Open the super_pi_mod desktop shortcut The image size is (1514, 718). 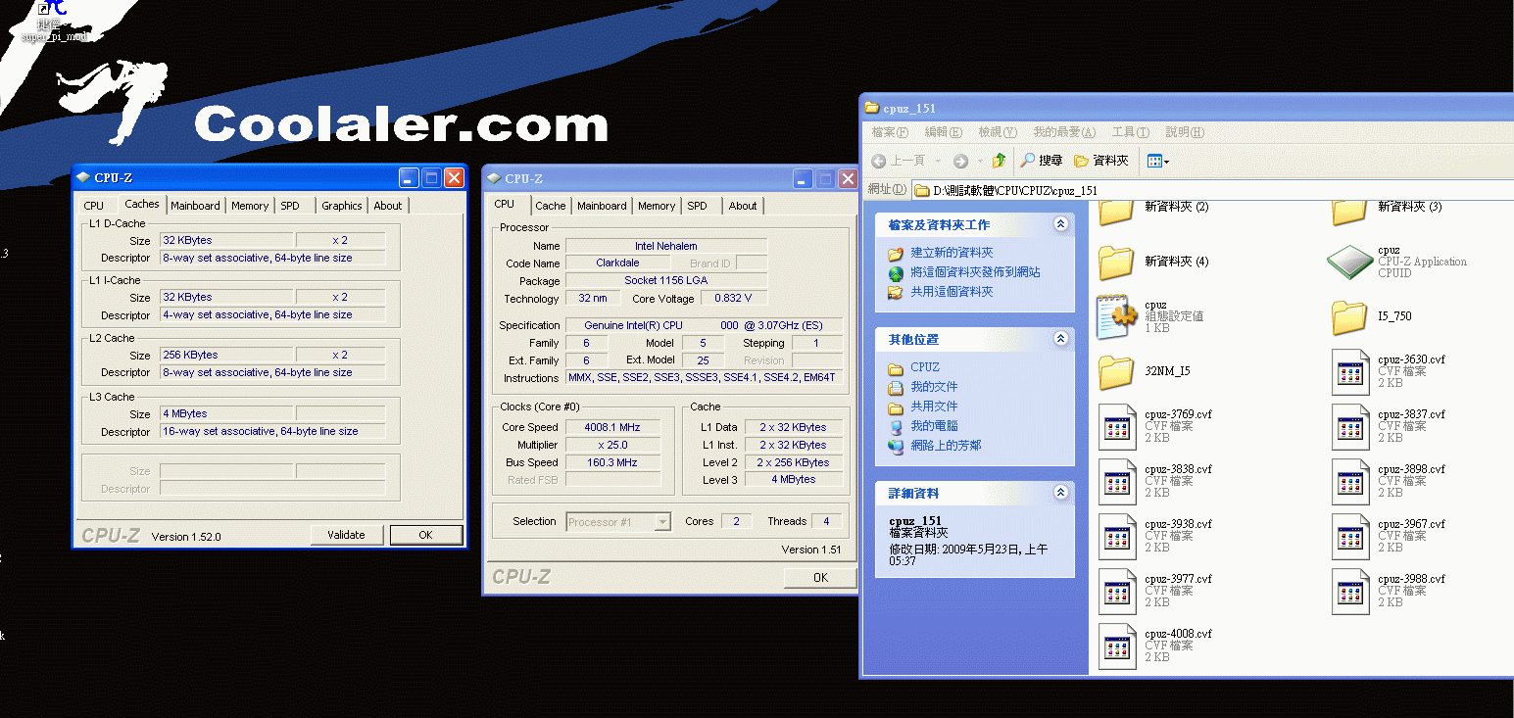54,23
